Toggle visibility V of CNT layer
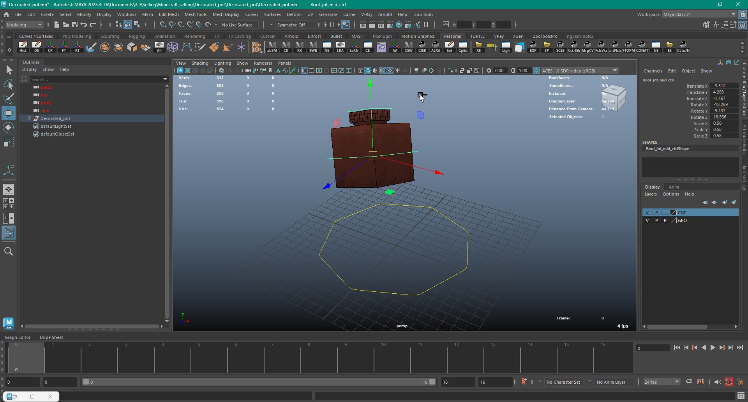748x402 pixels. point(647,213)
